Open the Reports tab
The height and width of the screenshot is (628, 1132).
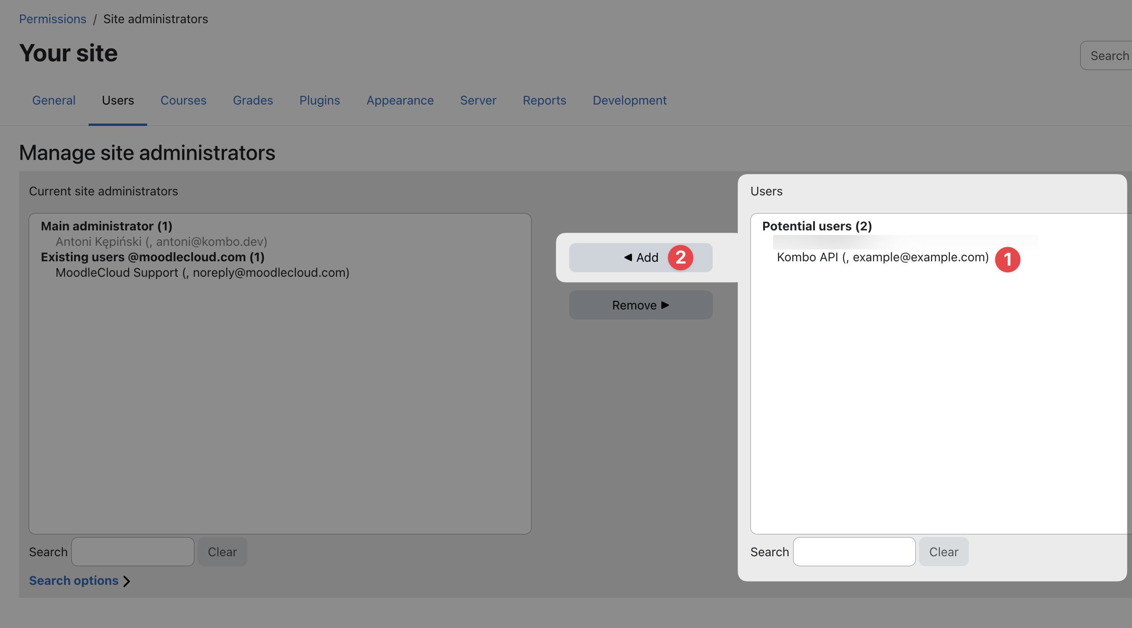[x=544, y=100]
